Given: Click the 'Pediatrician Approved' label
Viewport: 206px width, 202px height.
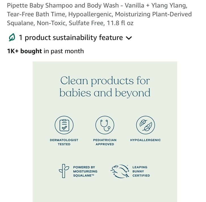Looking at the screenshot, I should pos(105,142).
